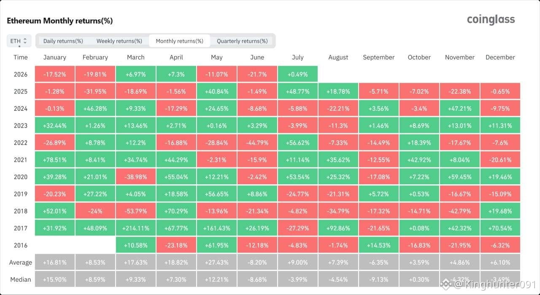Click the Time column header
This screenshot has width=540, height=295.
point(21,57)
